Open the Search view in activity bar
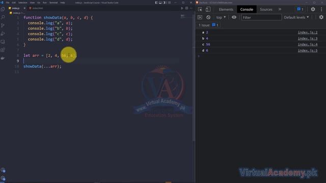Image resolution: width=326 pixels, height=183 pixels. coord(3,17)
